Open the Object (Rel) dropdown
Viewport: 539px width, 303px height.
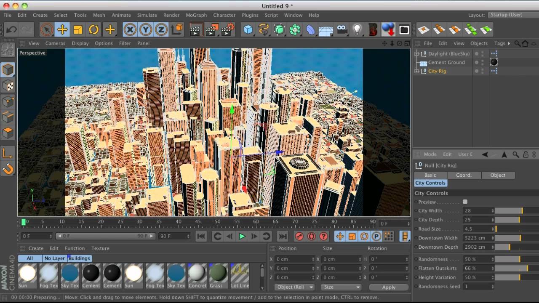(x=294, y=287)
